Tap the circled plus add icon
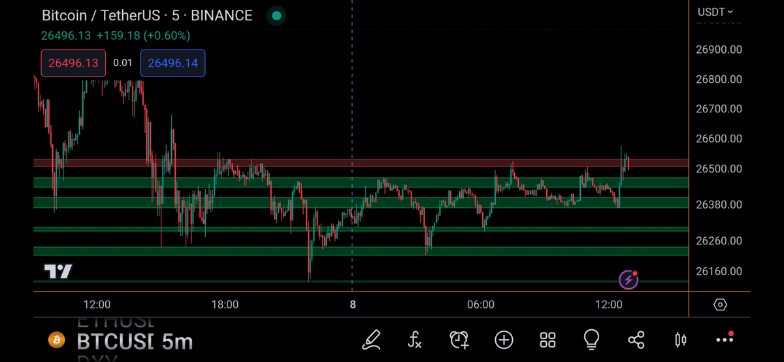Screen dimensions: 784x362 504,340
